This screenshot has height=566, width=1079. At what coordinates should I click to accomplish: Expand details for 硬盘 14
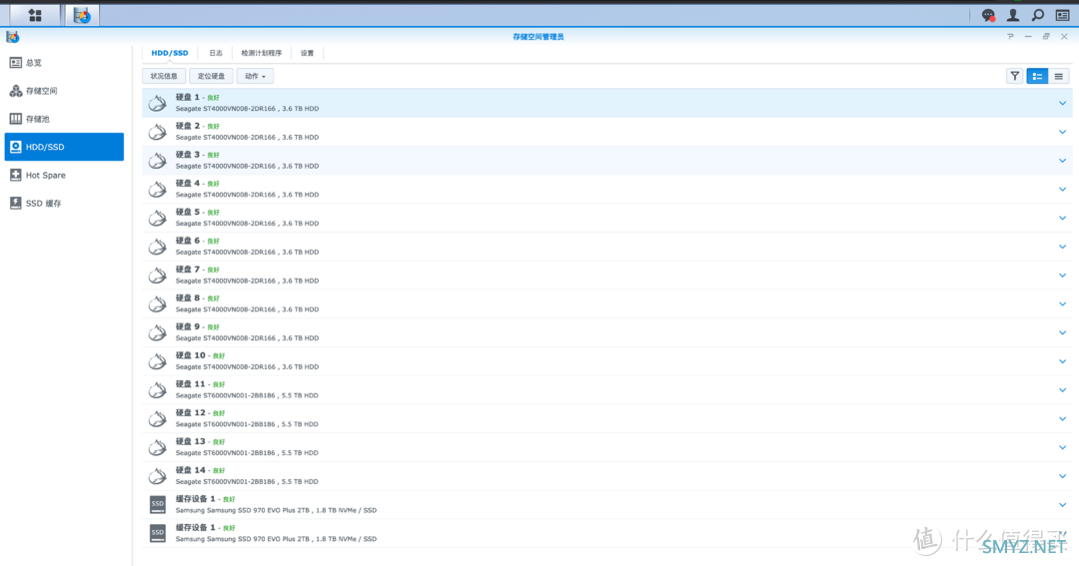pyautogui.click(x=1062, y=476)
